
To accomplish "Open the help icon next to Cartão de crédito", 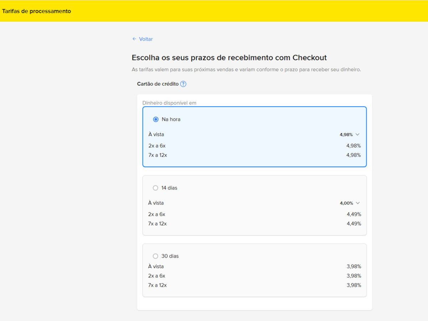I will tap(183, 84).
